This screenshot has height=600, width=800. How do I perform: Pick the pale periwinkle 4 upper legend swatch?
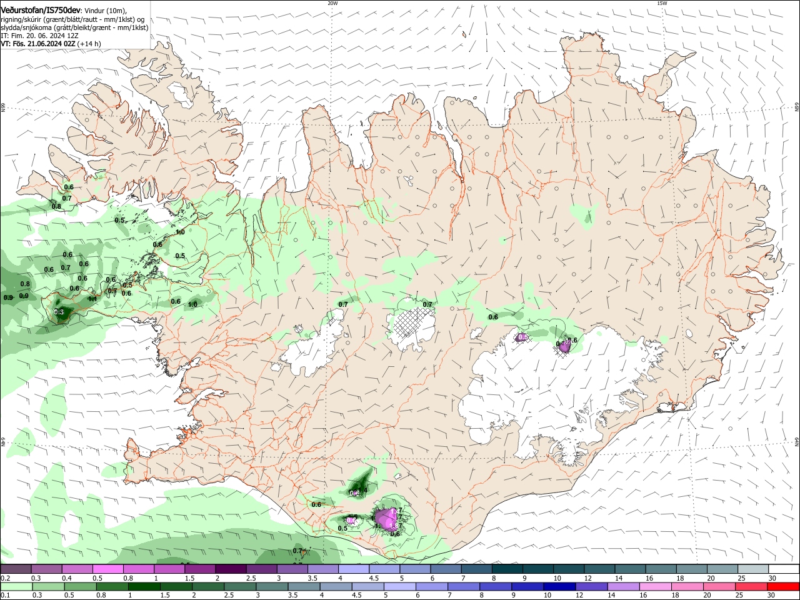(354, 569)
